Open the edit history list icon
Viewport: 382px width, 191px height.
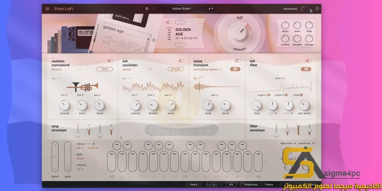coord(214,185)
